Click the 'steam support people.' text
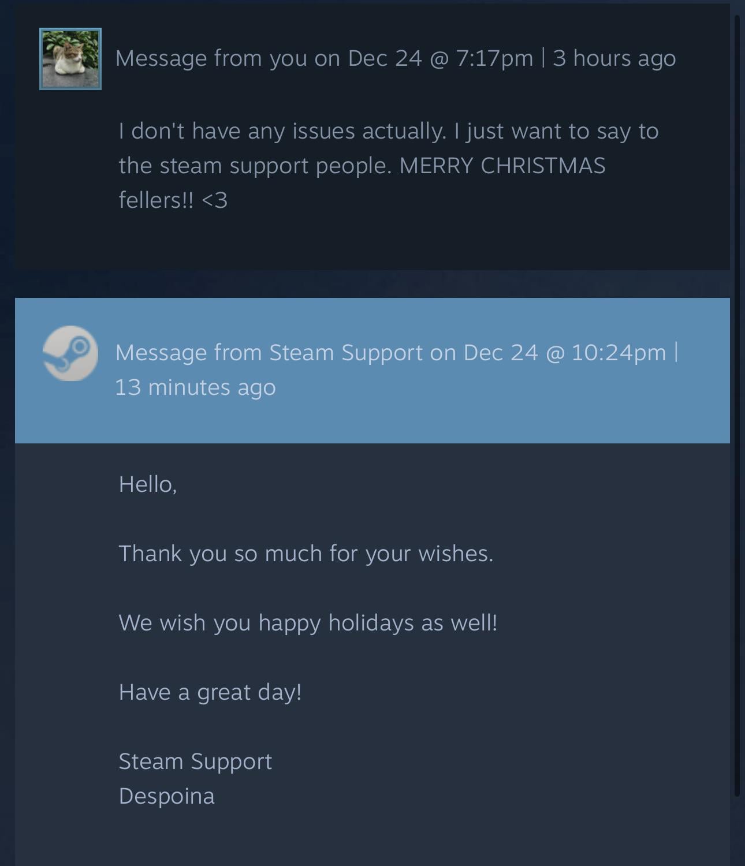 tap(276, 166)
